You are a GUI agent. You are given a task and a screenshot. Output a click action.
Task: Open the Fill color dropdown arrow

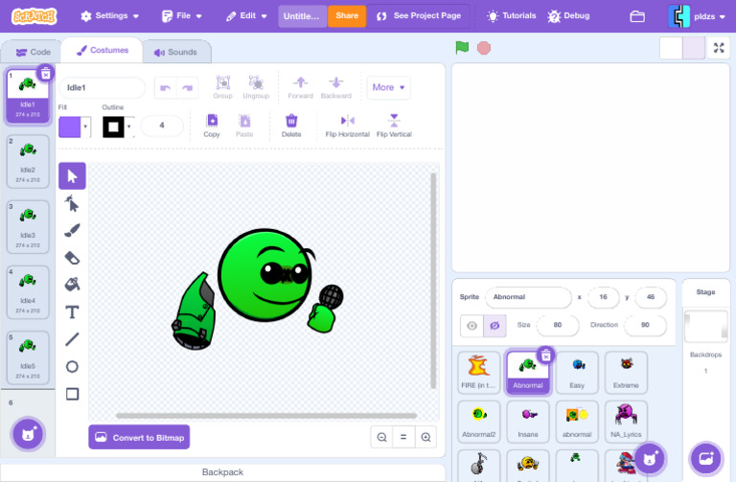pyautogui.click(x=85, y=126)
